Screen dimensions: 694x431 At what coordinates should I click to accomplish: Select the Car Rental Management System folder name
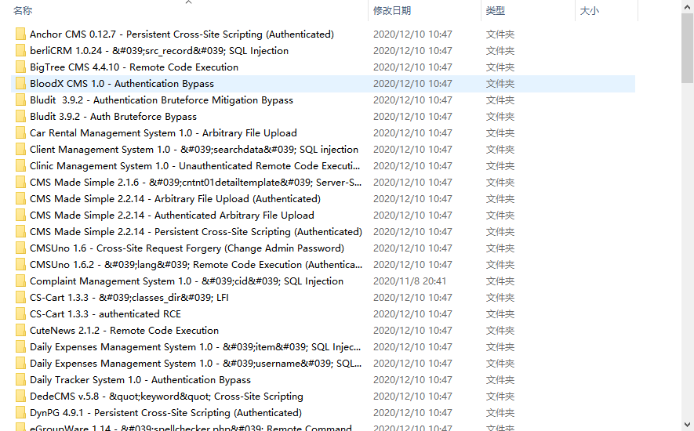point(163,132)
